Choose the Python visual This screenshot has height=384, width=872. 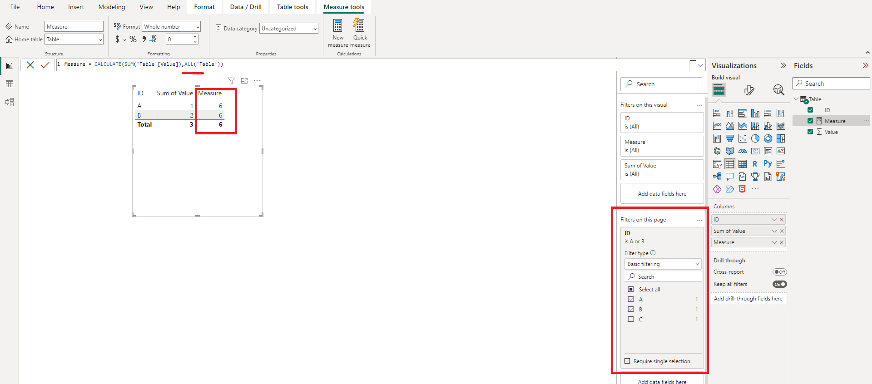click(x=768, y=163)
